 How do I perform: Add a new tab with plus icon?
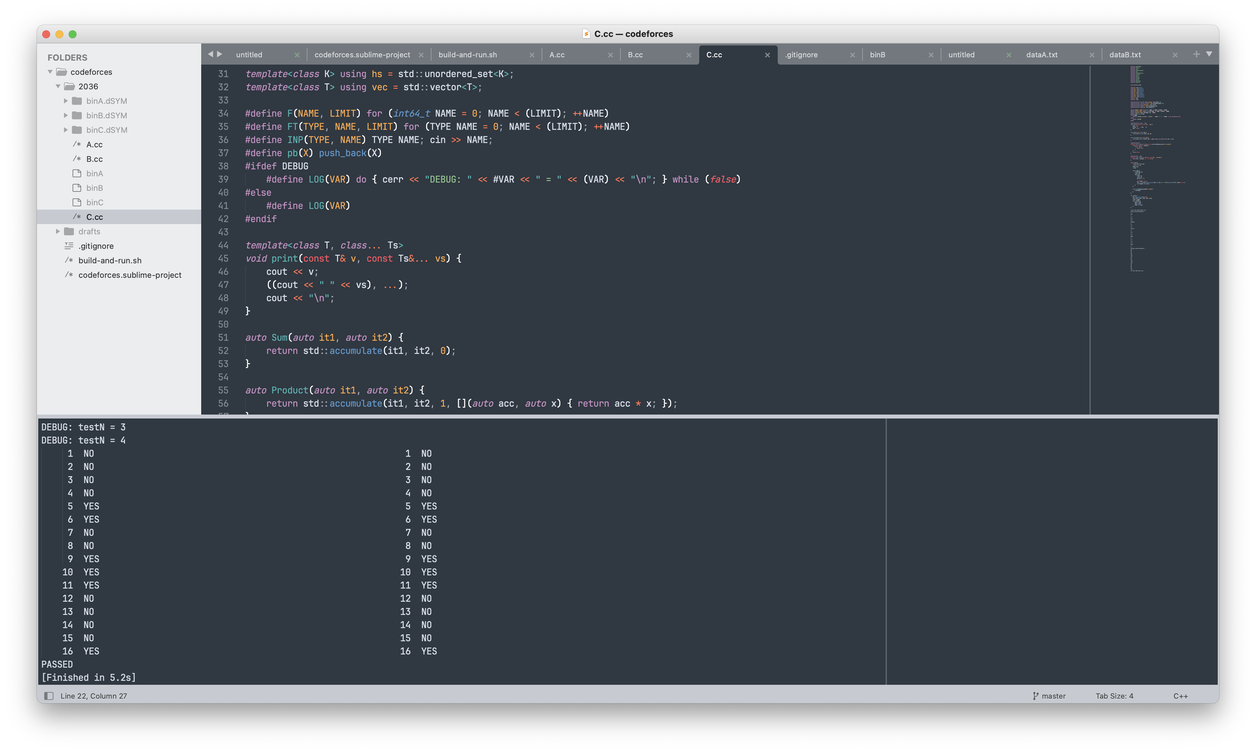[x=1196, y=54]
